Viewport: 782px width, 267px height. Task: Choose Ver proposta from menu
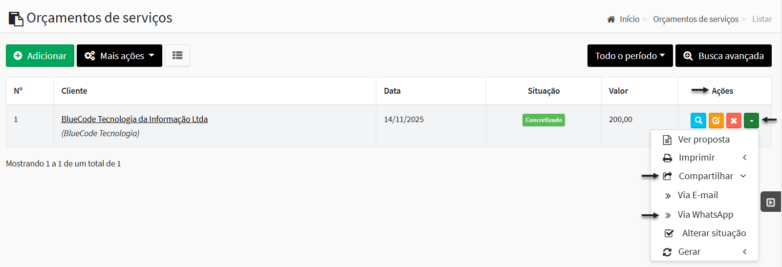coord(705,140)
